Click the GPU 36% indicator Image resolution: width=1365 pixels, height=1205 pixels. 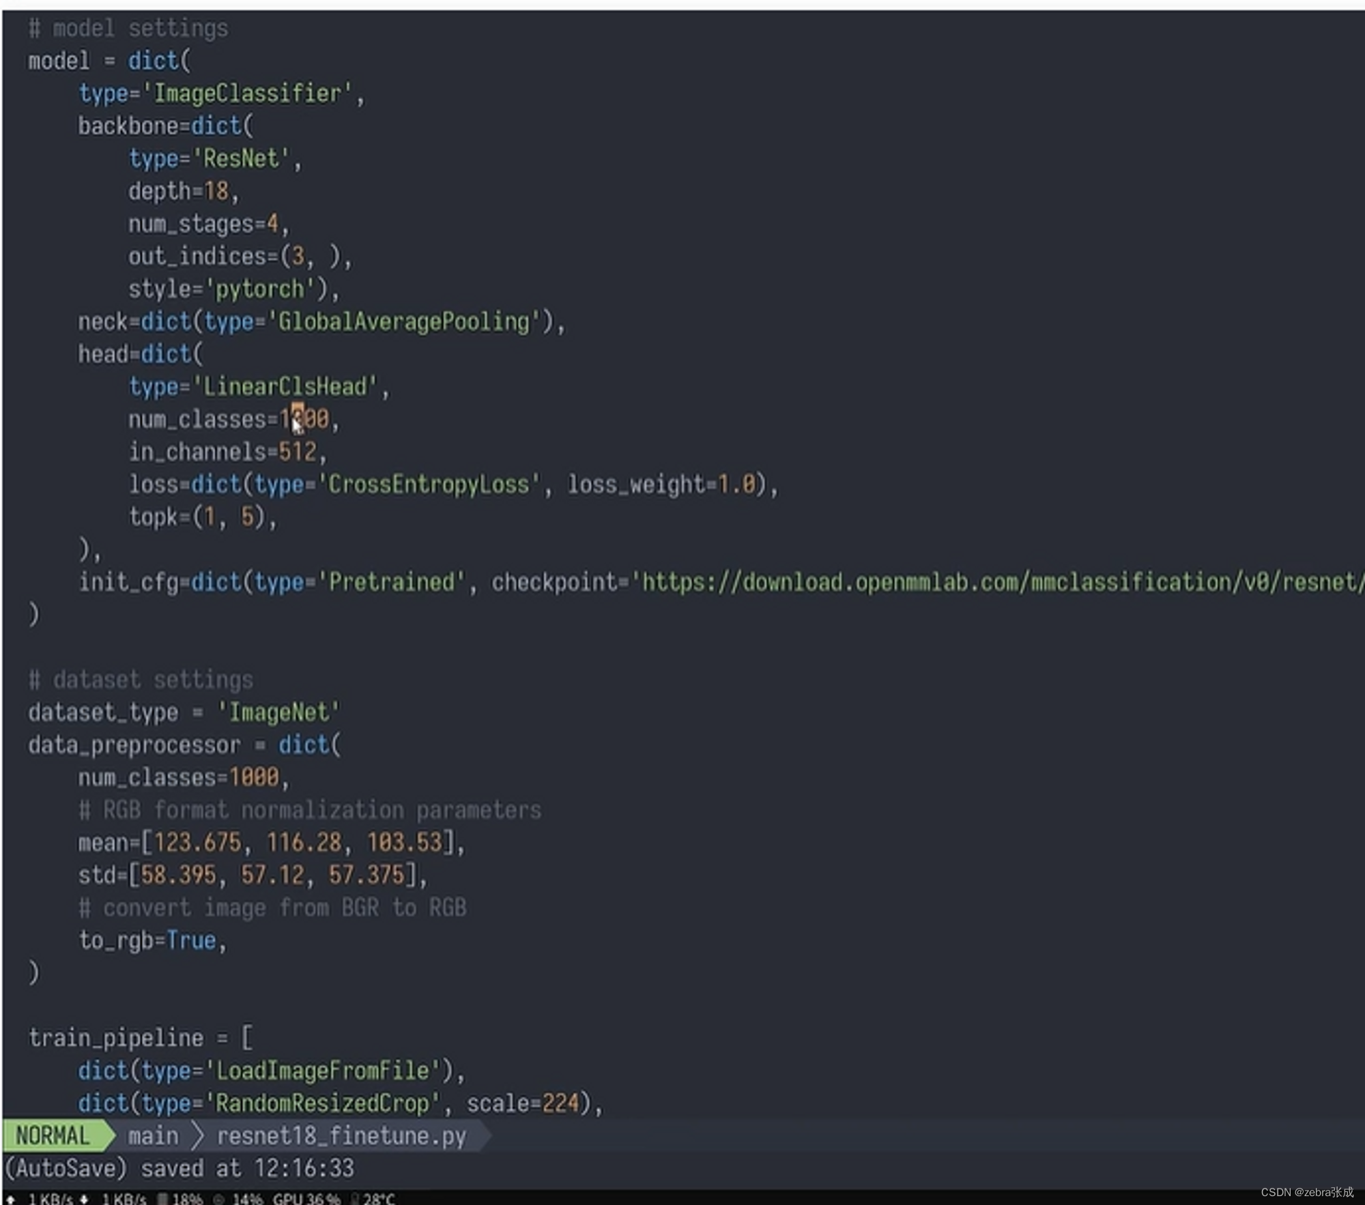306,1199
